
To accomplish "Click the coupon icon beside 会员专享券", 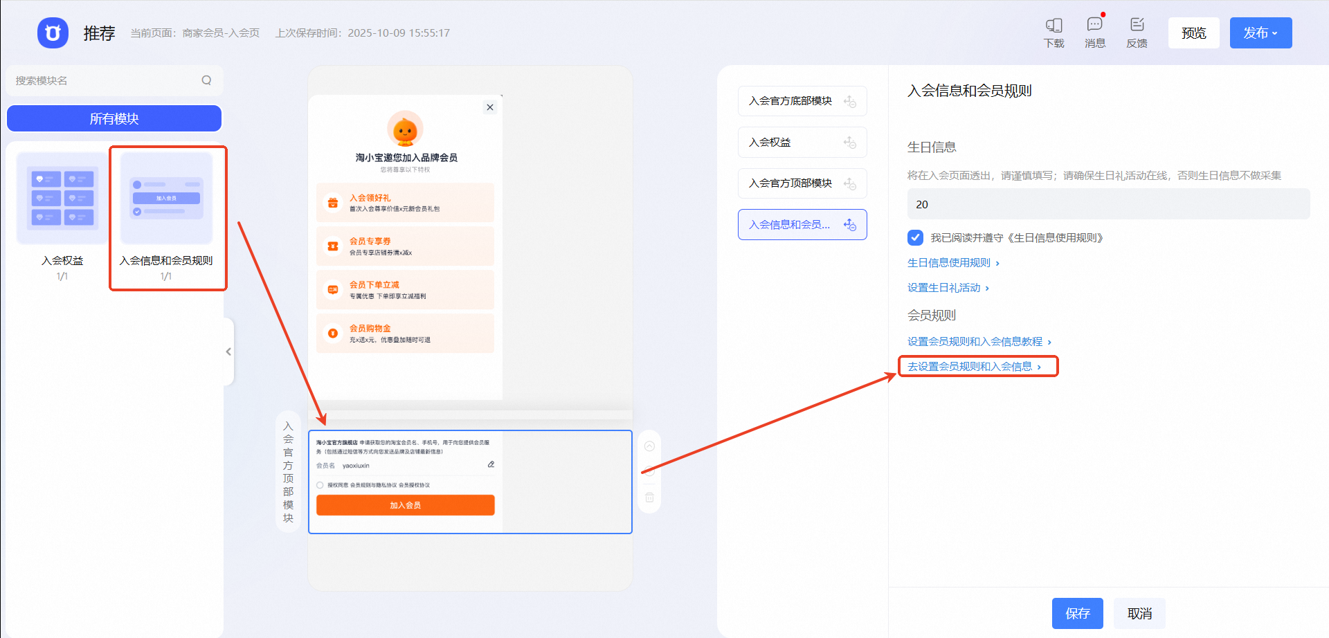I will (x=333, y=246).
